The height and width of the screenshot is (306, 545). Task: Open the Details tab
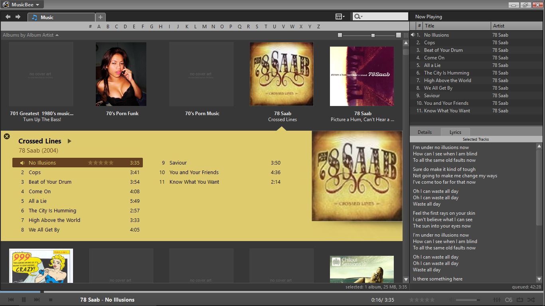(x=425, y=132)
